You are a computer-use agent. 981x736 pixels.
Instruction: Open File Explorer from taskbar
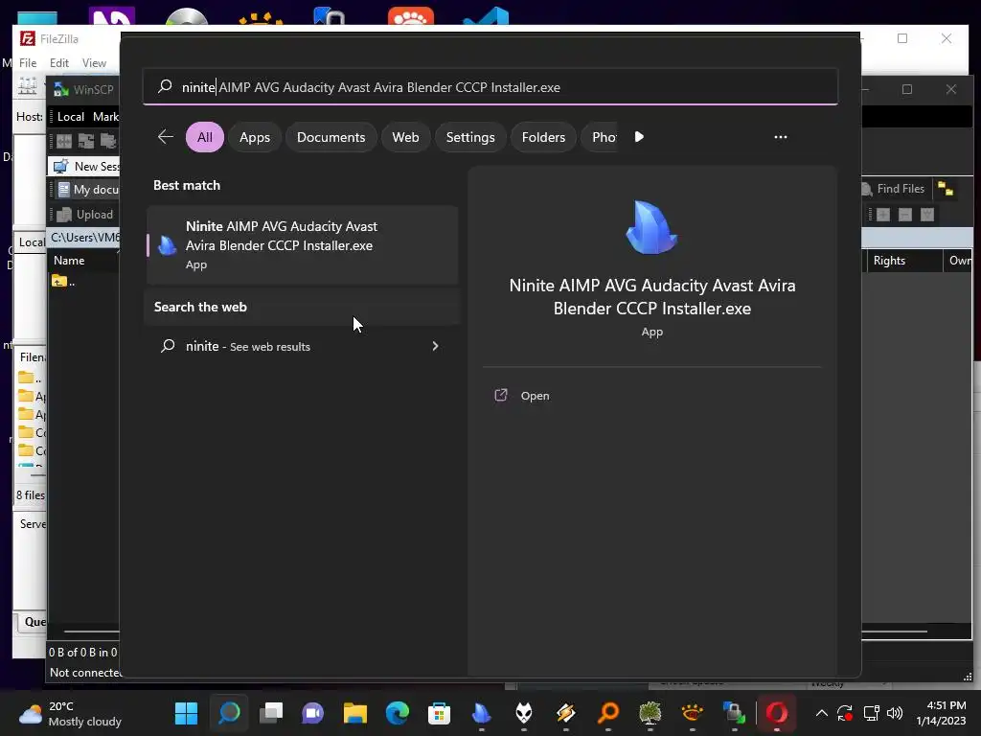(x=354, y=713)
